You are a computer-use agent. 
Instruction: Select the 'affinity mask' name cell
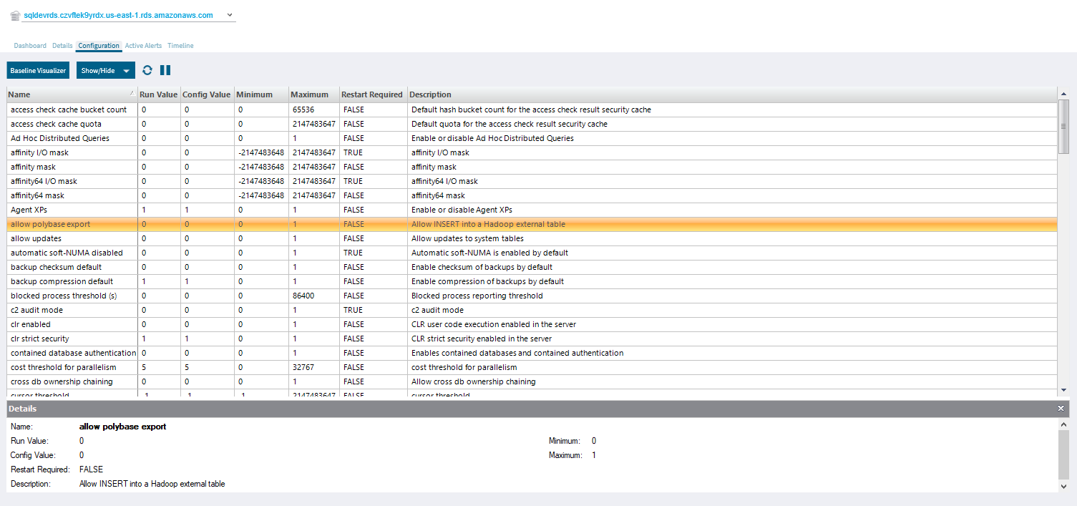[72, 167]
